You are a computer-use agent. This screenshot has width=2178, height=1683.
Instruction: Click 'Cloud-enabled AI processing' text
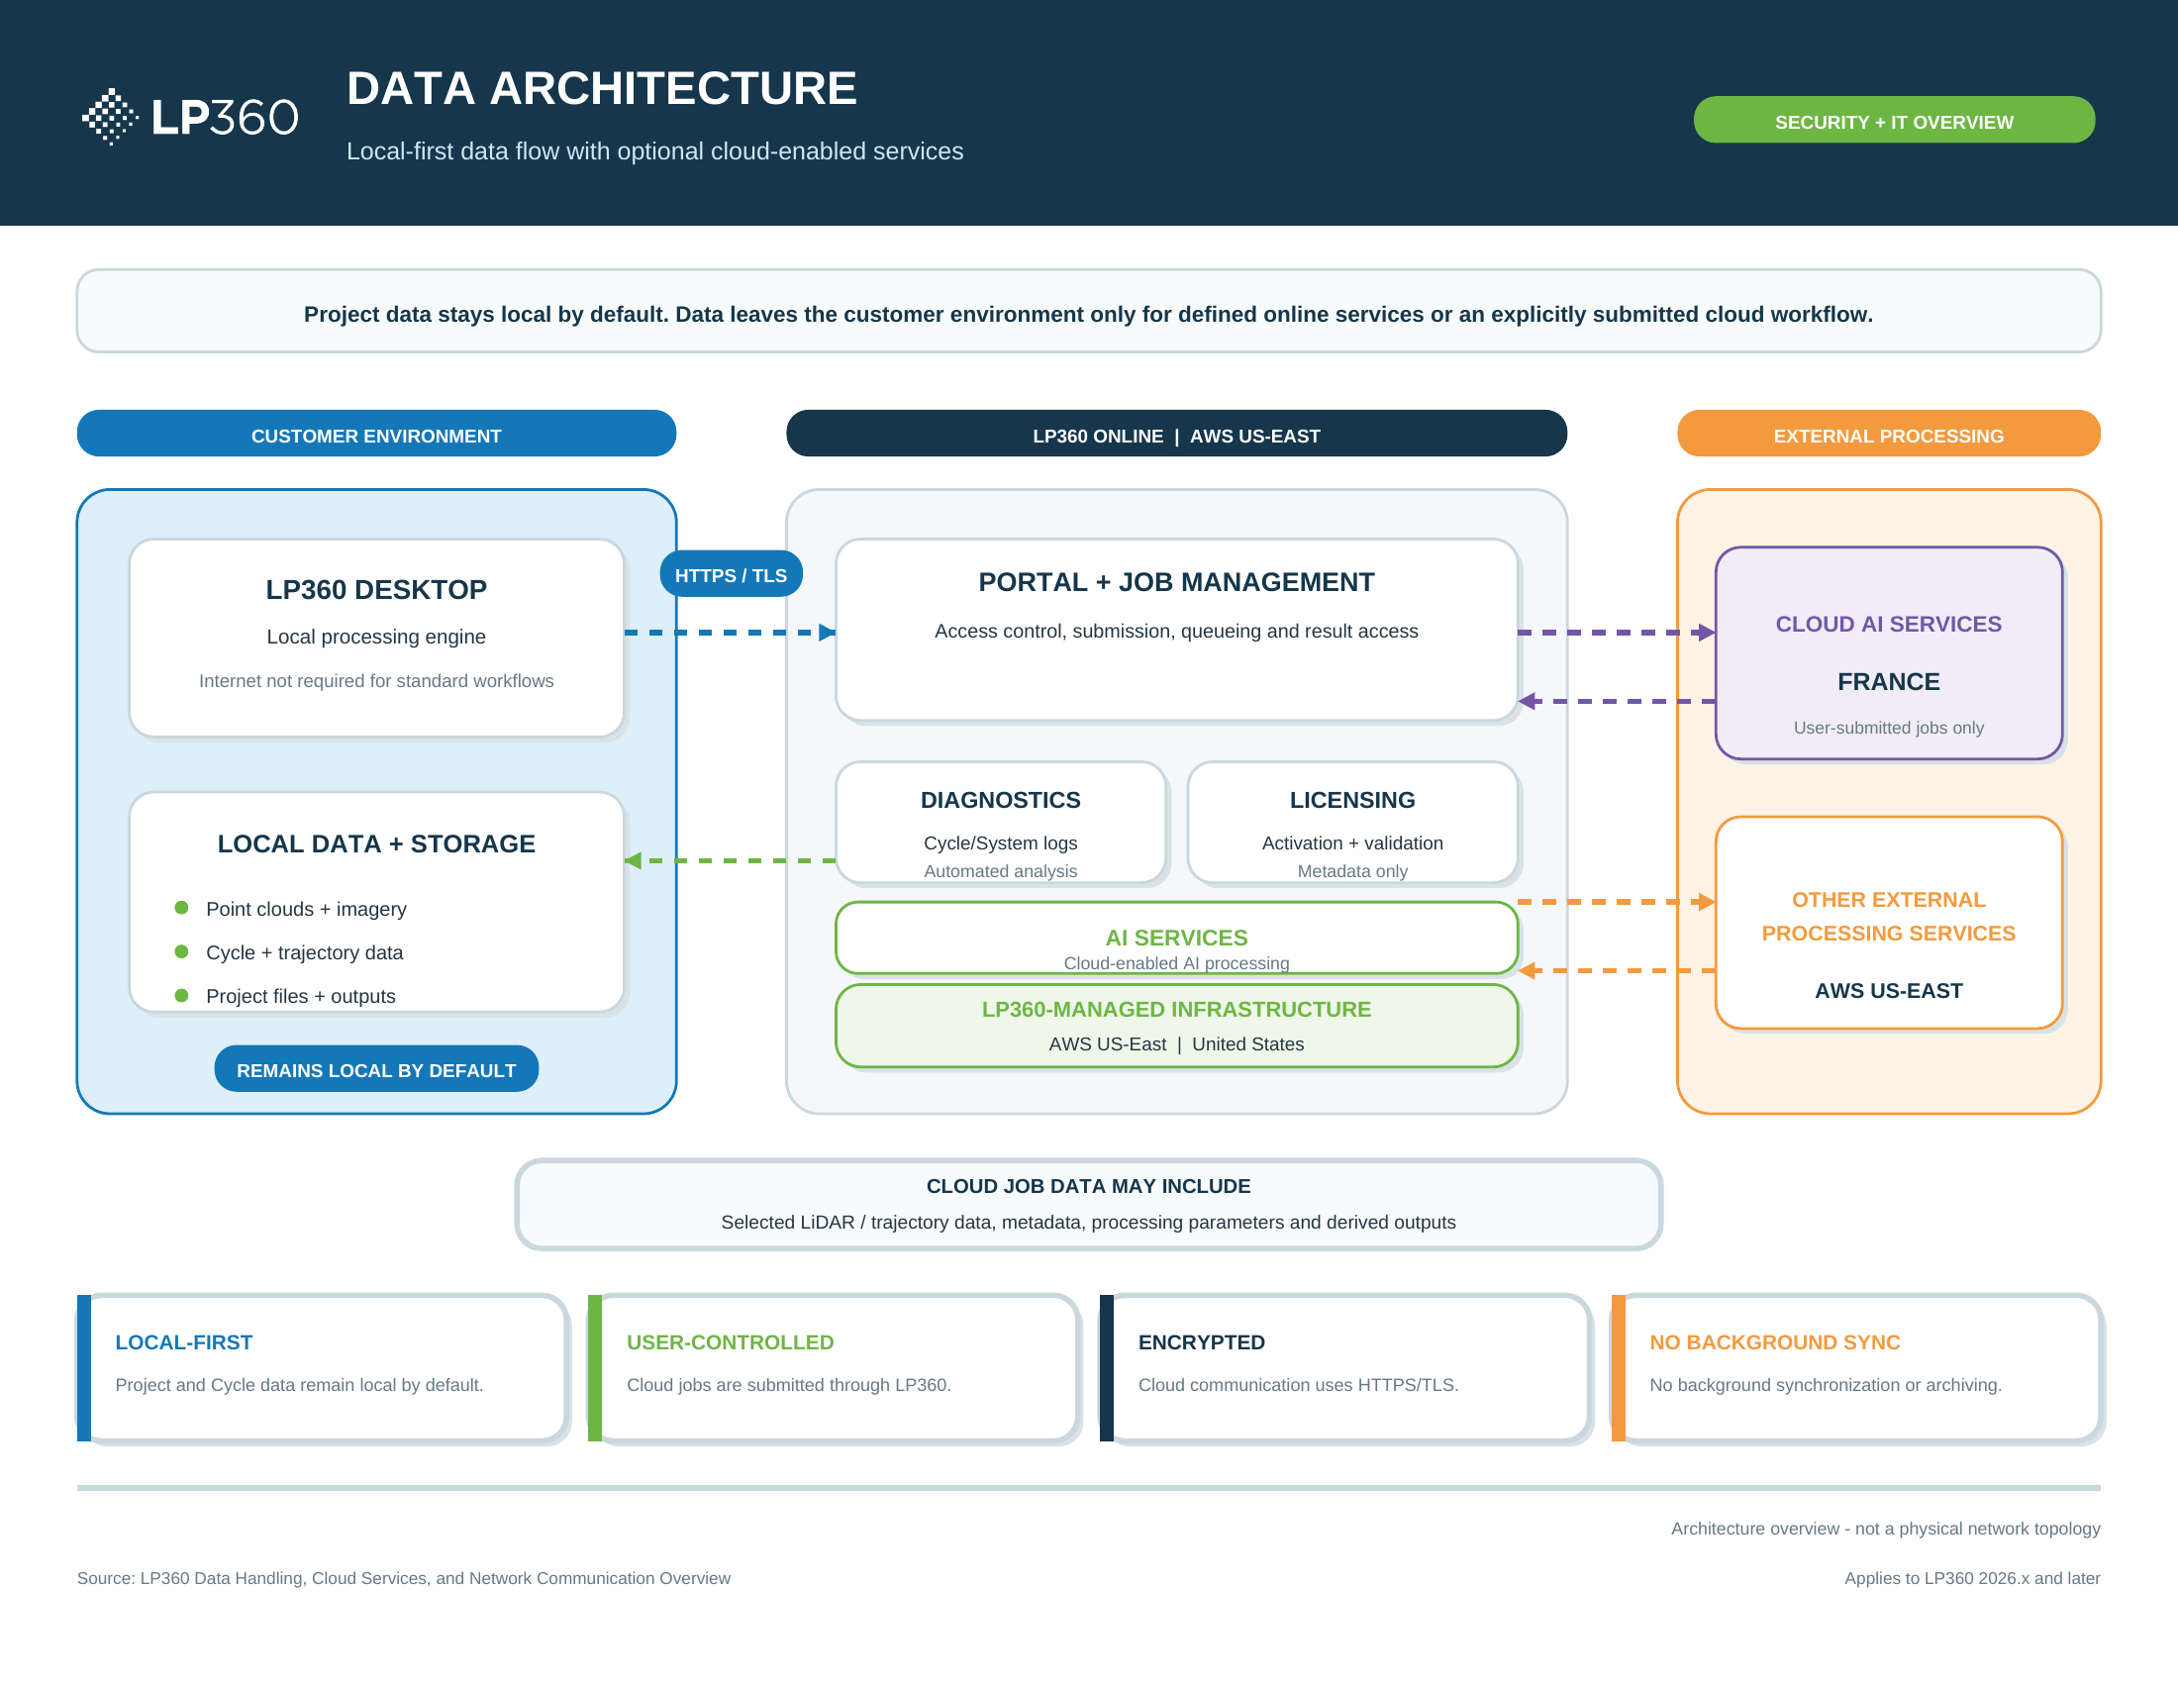tap(1176, 962)
